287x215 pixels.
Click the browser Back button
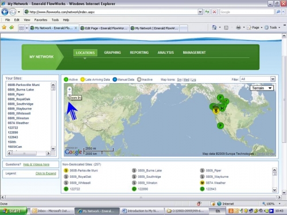point(5,12)
